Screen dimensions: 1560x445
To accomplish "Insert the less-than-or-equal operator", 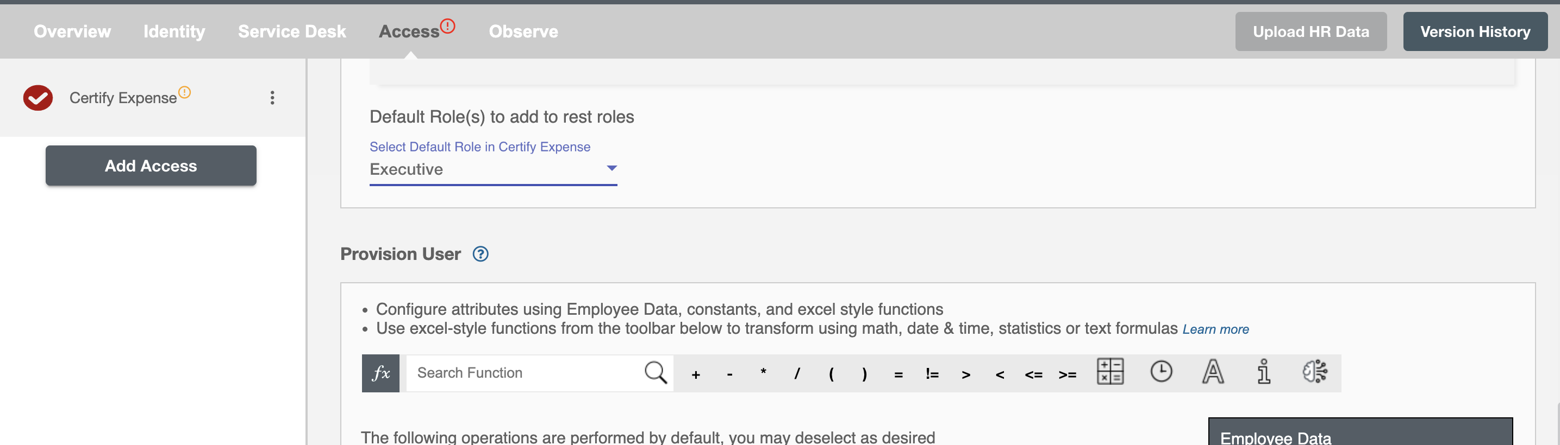I will [1034, 375].
